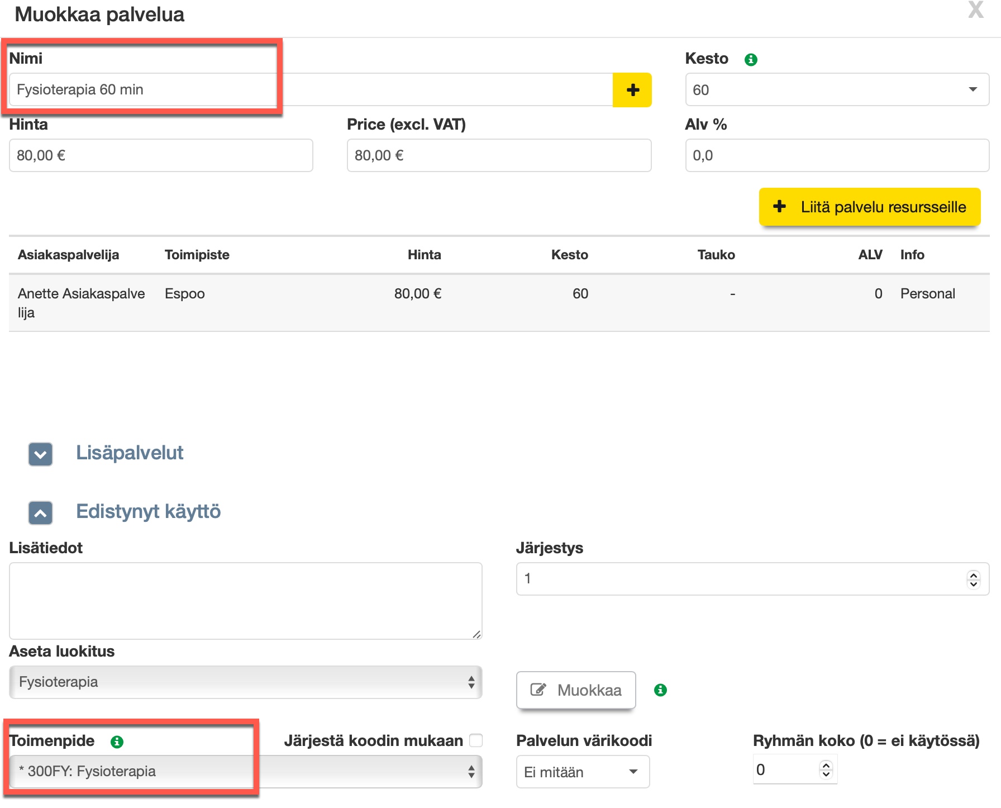Screen dimensions: 1001x808
Task: Open the Palvelun värikoodi color dropdown
Action: tap(582, 772)
